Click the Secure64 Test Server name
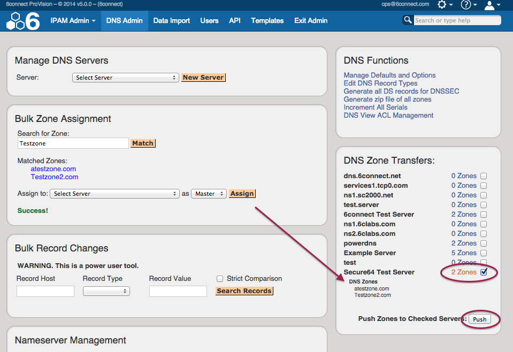This screenshot has width=513, height=352. pos(379,272)
